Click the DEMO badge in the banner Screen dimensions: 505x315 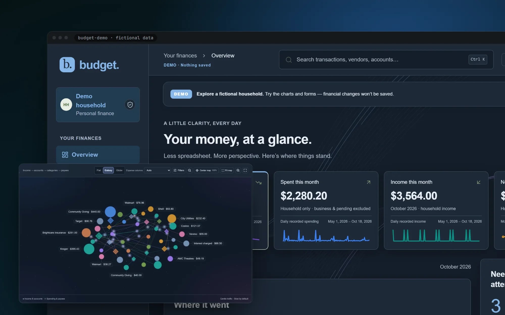pyautogui.click(x=181, y=94)
